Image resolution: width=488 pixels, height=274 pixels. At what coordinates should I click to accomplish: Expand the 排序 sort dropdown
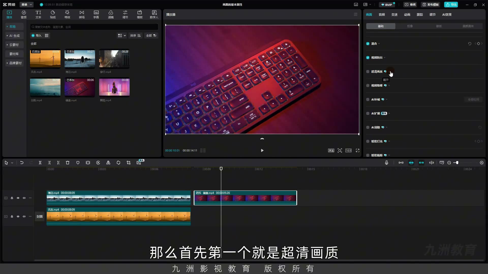[x=135, y=36]
